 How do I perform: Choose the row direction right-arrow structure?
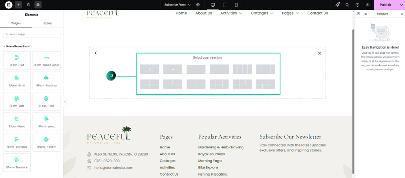[x=173, y=69]
